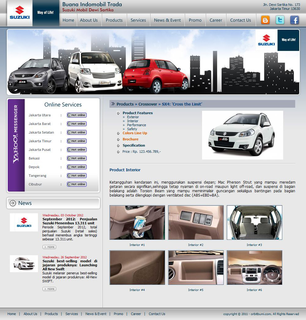
Task: Click the price text Rp. 123.456.789,-
Action: tap(147, 152)
